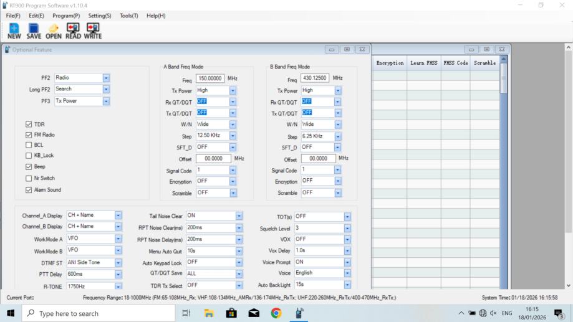Enable the Nr Switch checkbox
The image size is (573, 322).
29,179
